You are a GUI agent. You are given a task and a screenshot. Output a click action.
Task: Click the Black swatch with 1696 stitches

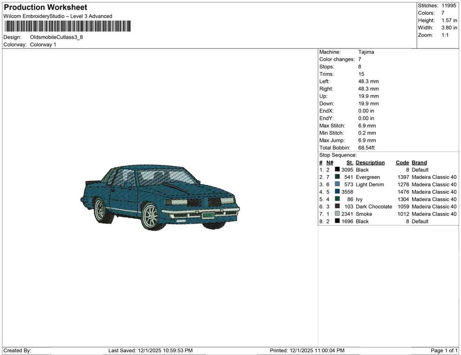[x=337, y=221]
